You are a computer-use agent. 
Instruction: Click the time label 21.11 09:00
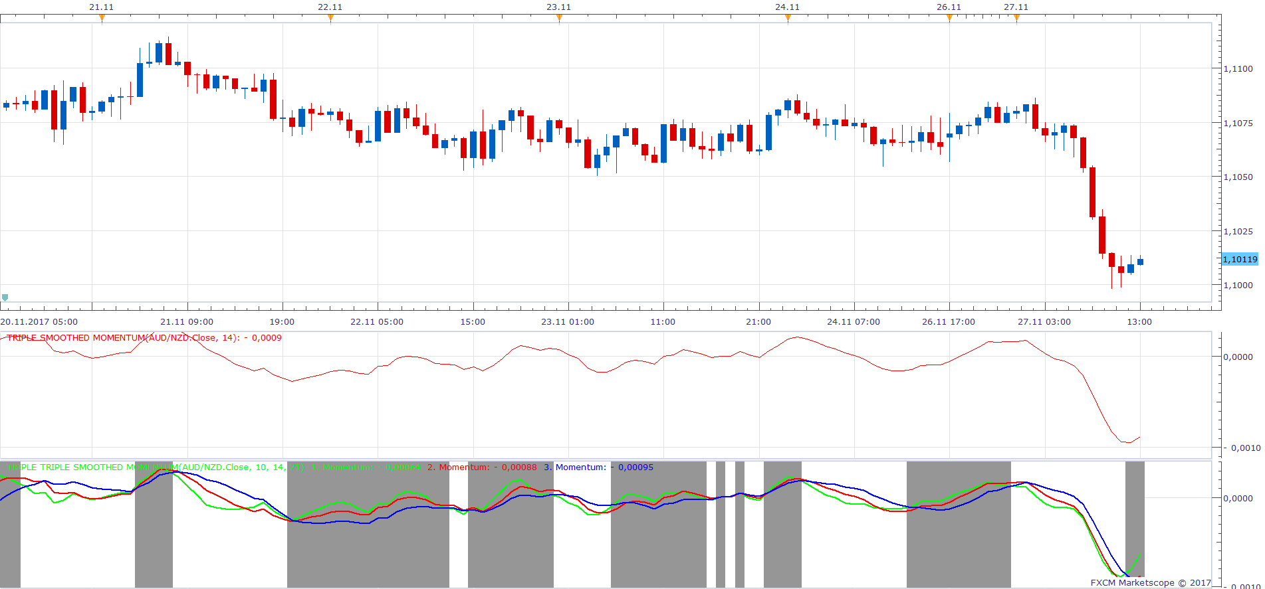[x=187, y=321]
